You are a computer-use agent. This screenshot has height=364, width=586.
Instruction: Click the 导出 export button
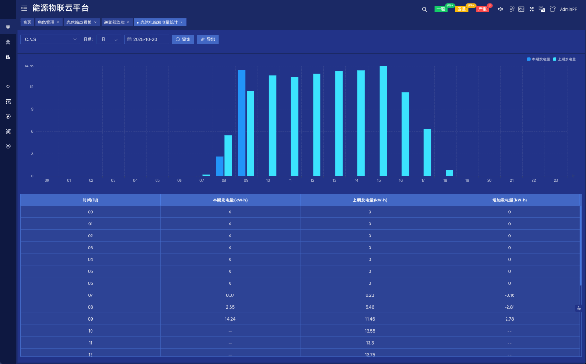click(x=208, y=40)
